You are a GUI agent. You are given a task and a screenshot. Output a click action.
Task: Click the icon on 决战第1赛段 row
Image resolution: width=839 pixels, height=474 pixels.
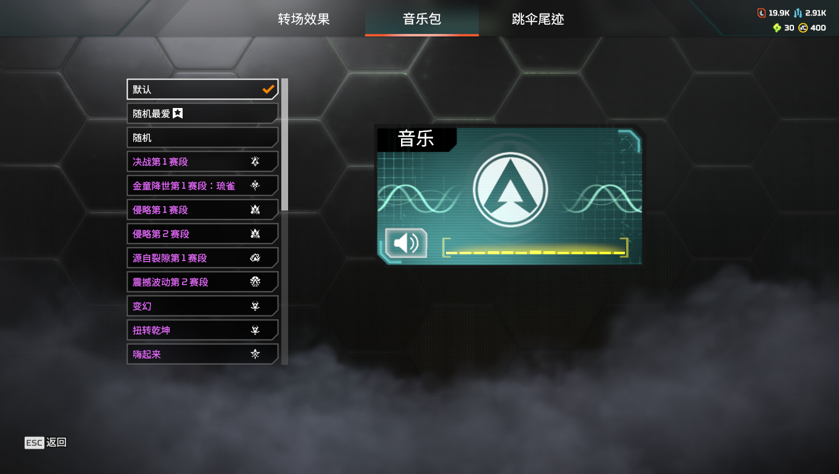(255, 162)
